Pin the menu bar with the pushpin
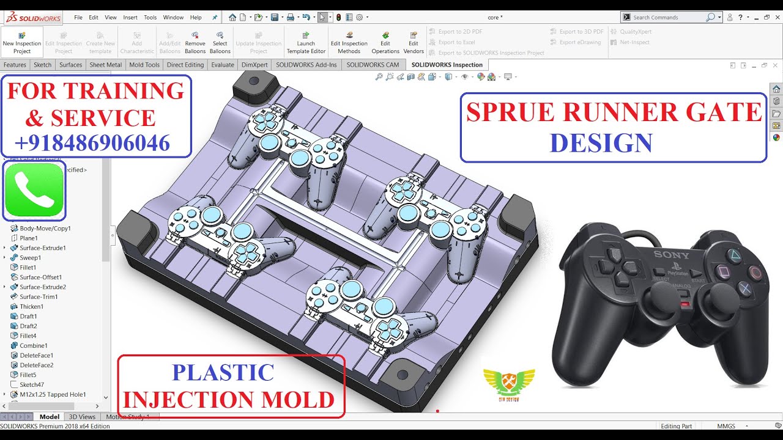Screen dimensions: 783x440 [215, 17]
